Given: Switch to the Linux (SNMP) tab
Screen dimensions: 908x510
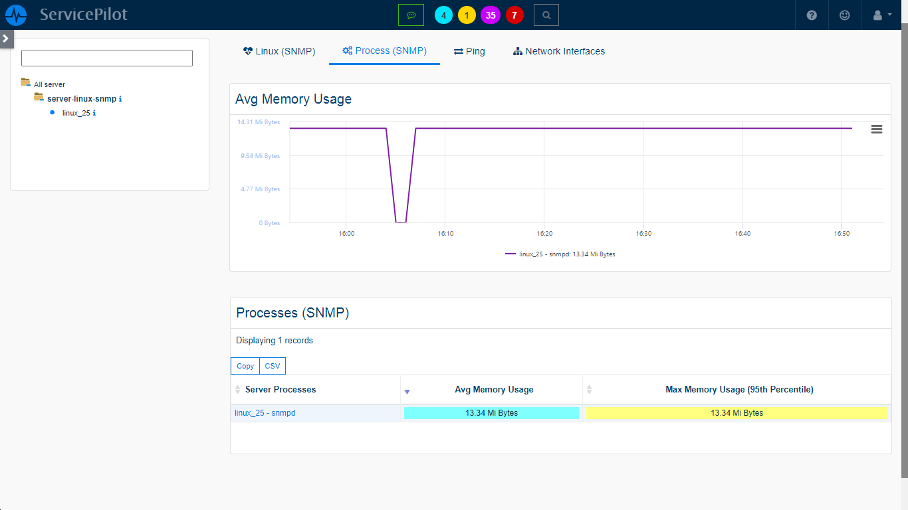Looking at the screenshot, I should pyautogui.click(x=279, y=51).
